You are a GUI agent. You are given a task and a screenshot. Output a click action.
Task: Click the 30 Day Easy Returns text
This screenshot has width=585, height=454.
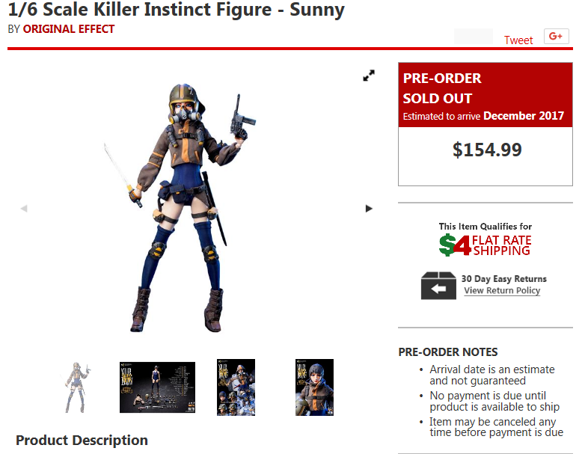click(503, 279)
